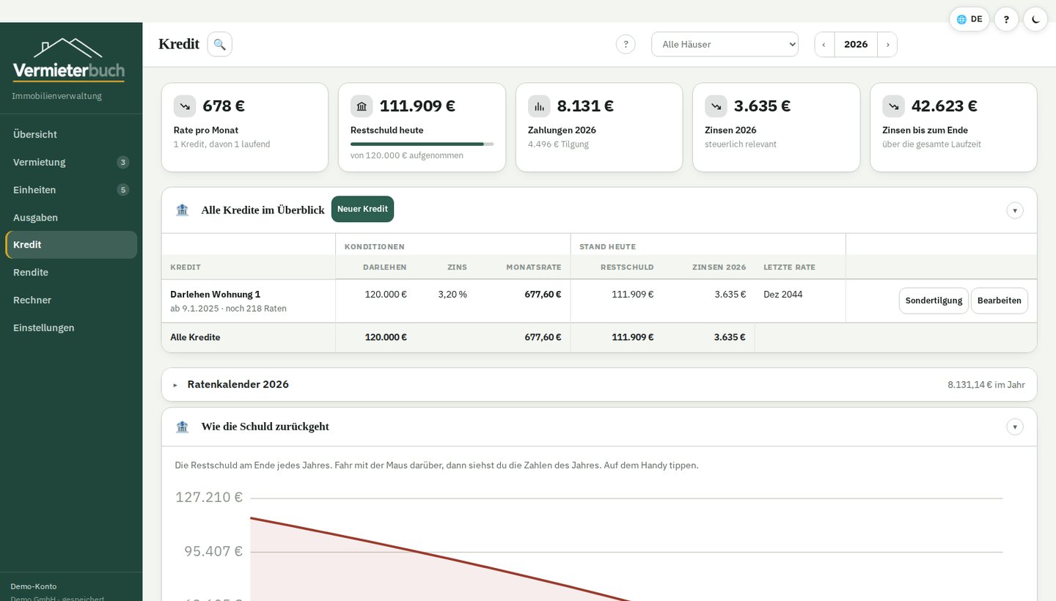This screenshot has width=1056, height=601.
Task: Go to next year with right arrow
Action: 887,44
